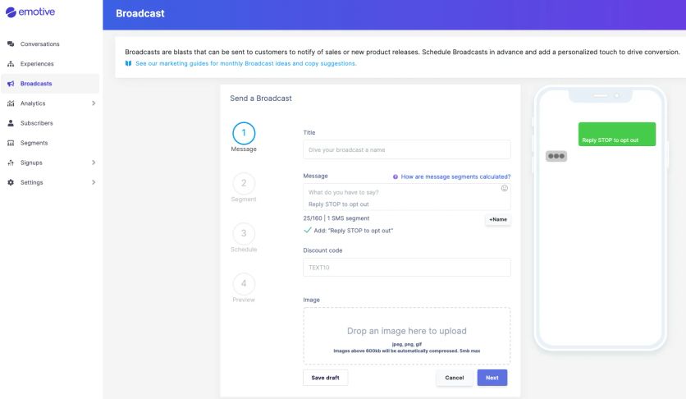Focus the Title input field
Image resolution: width=686 pixels, height=399 pixels.
[407, 149]
